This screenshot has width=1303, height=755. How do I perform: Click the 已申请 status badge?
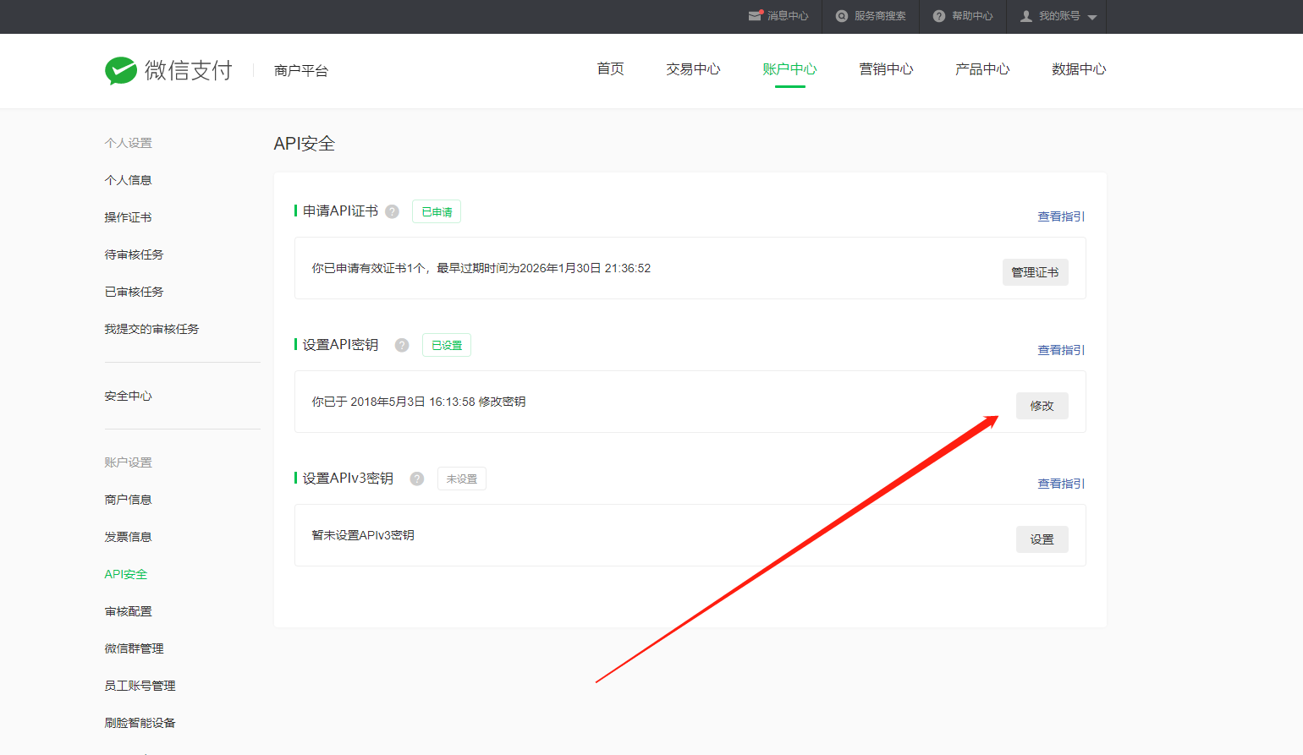(437, 211)
